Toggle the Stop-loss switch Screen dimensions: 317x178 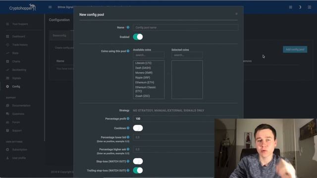tap(138, 161)
